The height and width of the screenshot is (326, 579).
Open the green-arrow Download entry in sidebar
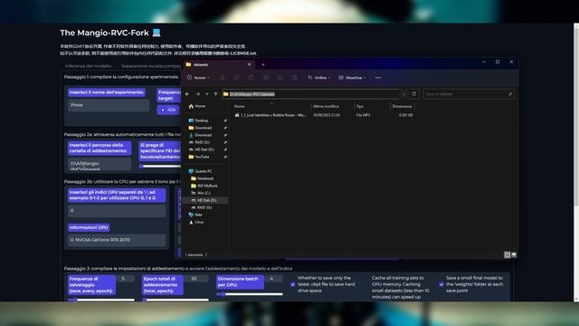(x=200, y=135)
